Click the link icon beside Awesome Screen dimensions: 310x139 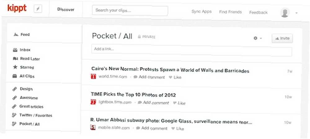pos(15,98)
